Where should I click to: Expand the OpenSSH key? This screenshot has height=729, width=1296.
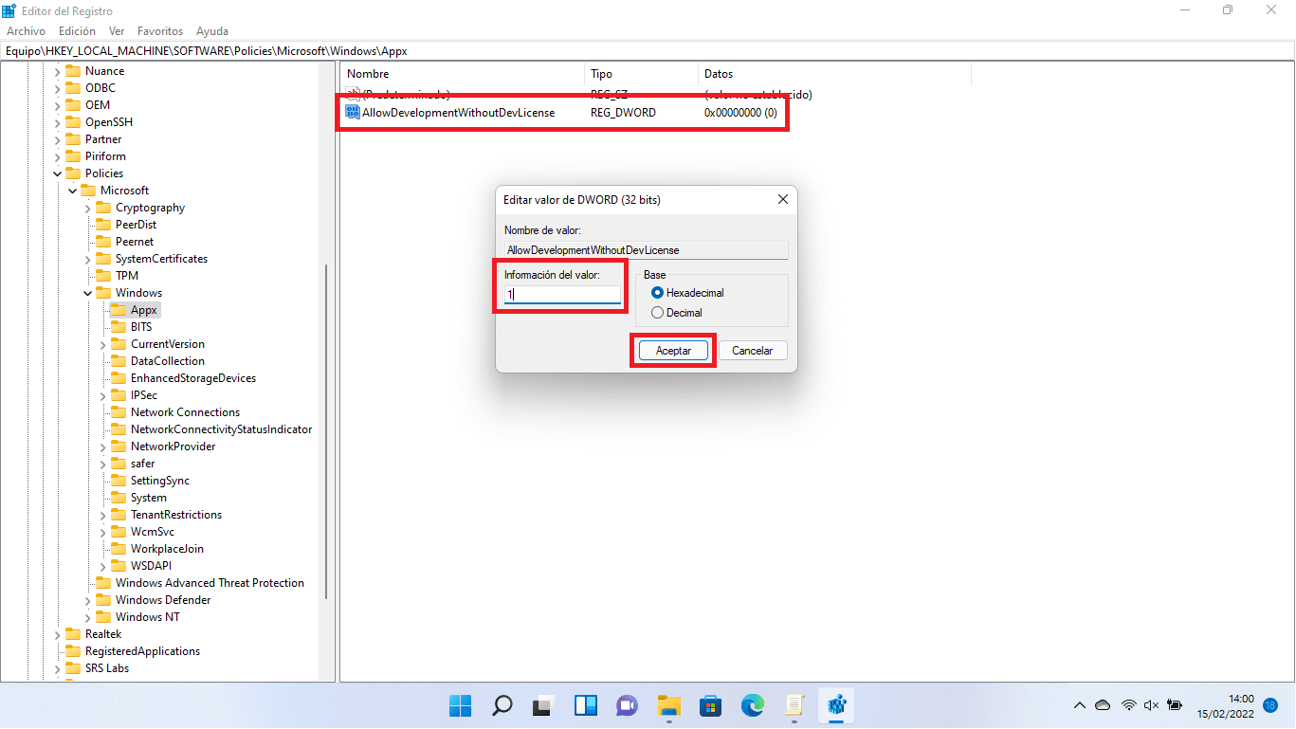point(57,122)
